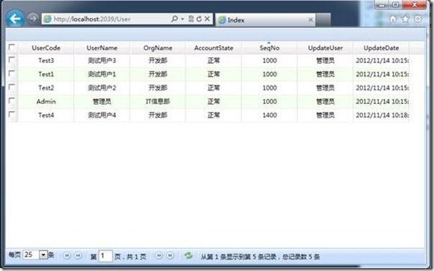Screen dimensions: 434x271
Task: Select the Admin UserCode cell
Action: (x=46, y=101)
